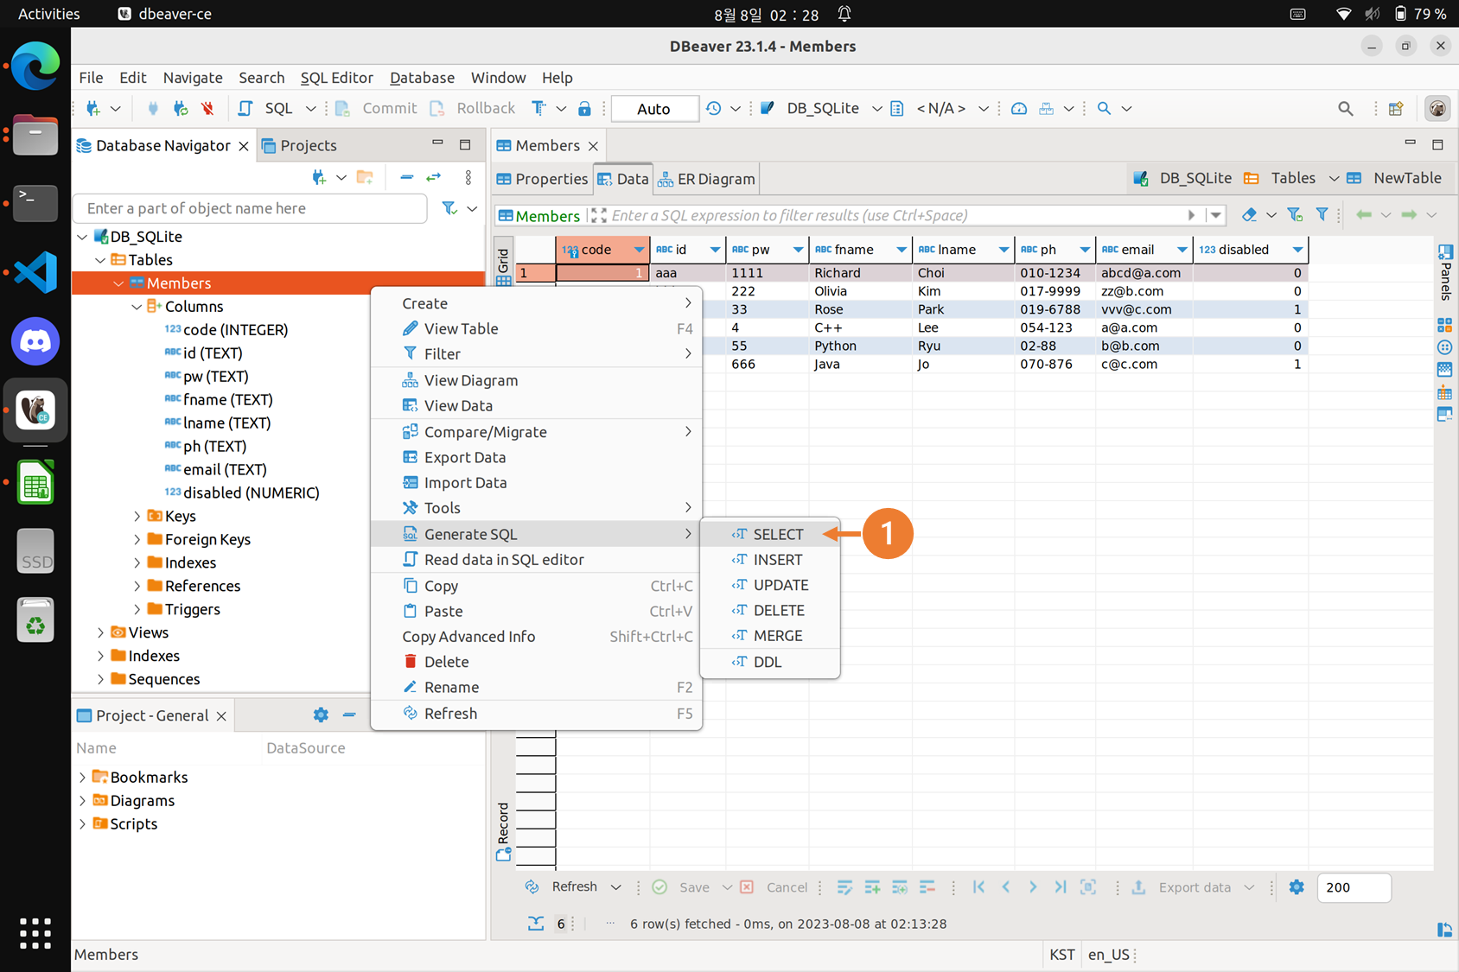
Task: Click the main toolbar search magnifier
Action: [x=1345, y=108]
